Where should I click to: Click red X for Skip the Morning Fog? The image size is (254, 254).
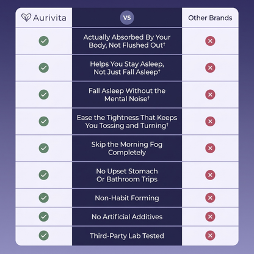pos(210,148)
